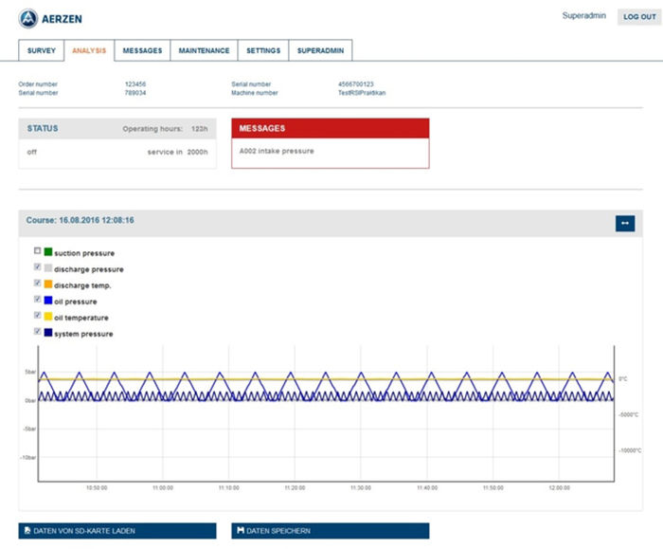Uncheck the oil pressure checkbox
This screenshot has width=663, height=549.
coord(37,299)
